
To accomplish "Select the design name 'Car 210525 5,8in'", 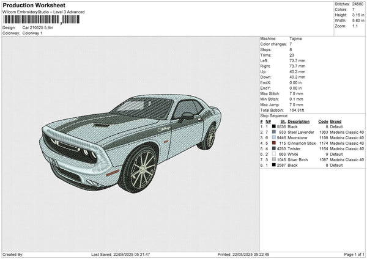I will pyautogui.click(x=38, y=27).
